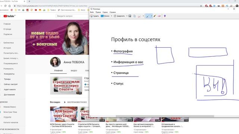239x134 pixels.
Task: Open Достижения in YouTube sidebar
Action: click(9, 95)
